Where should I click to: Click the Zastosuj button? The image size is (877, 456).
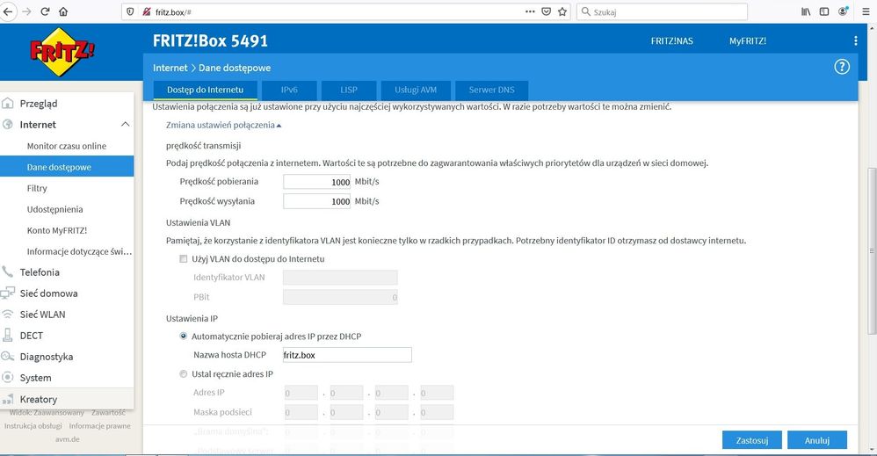[751, 440]
